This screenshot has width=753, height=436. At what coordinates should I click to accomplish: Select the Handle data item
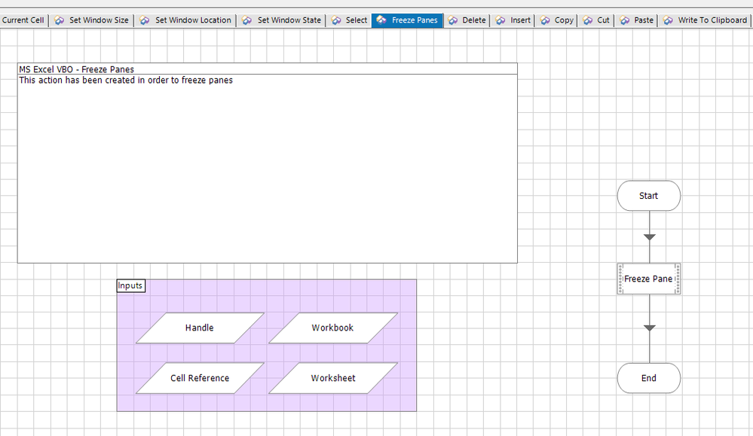point(200,328)
